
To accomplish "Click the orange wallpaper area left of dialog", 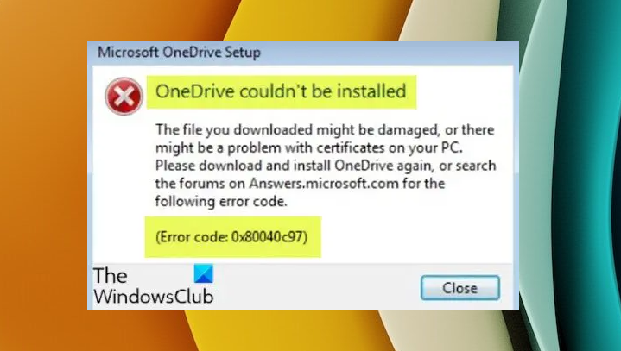I will pos(43,178).
